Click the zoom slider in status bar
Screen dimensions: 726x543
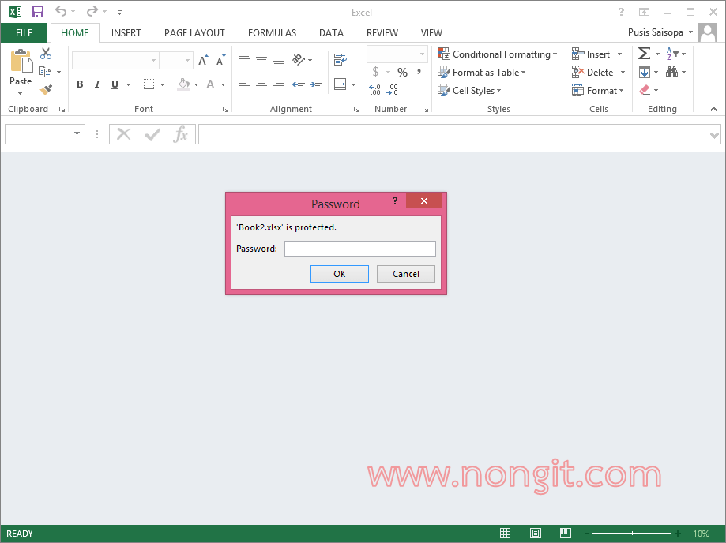click(632, 534)
